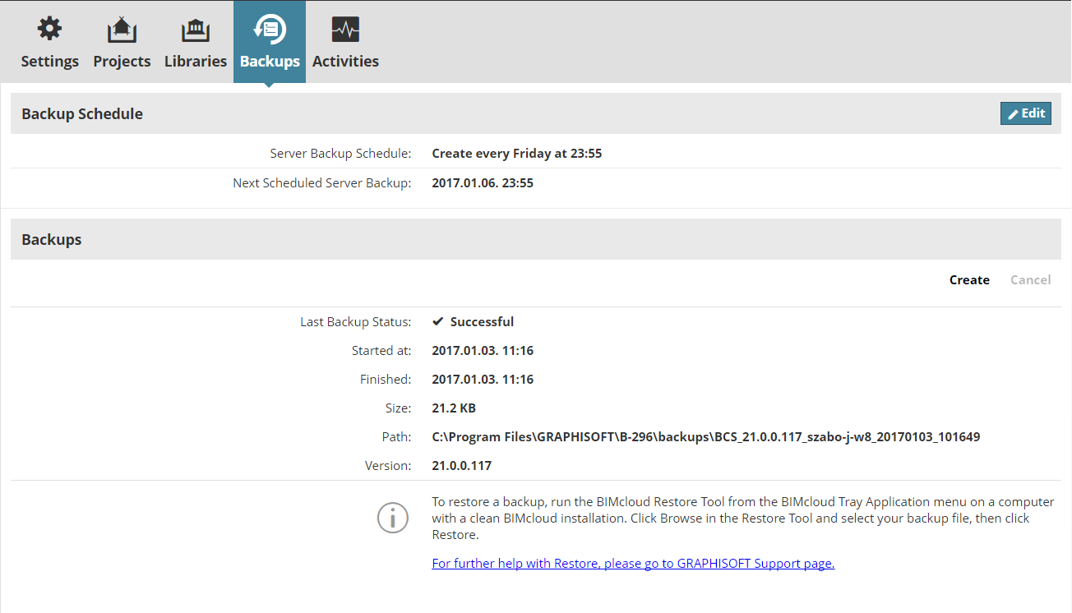
Task: Click the info icon next to restore instructions
Action: point(392,518)
